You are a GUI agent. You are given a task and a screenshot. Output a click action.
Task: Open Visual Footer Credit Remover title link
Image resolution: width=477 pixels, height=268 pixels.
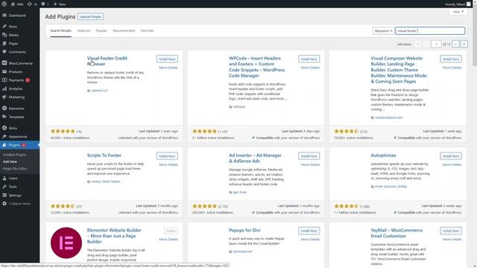click(107, 61)
